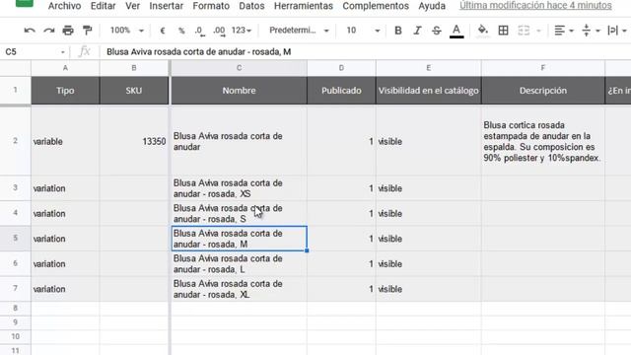Open the name box dropdown arrow
Viewport: 631px width, 355px height.
[x=63, y=52]
